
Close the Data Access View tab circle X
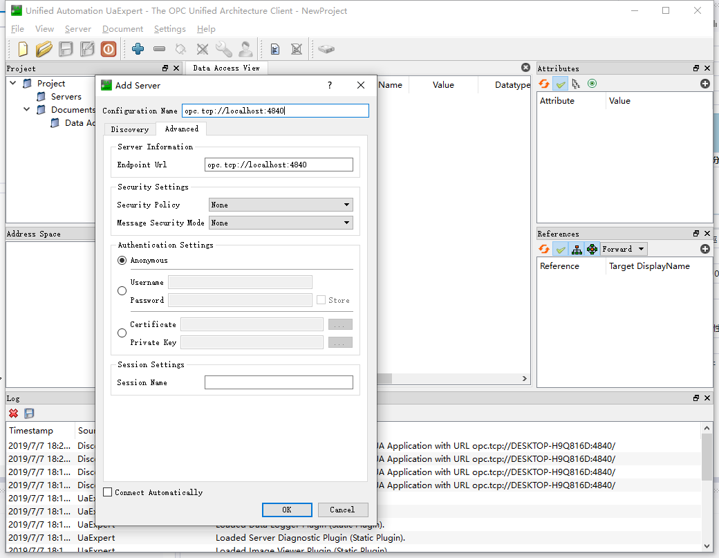525,67
